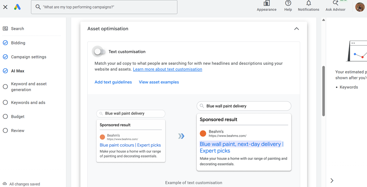Click the completed check icon beside Bidding
Image resolution: width=367 pixels, height=187 pixels.
pos(5,43)
